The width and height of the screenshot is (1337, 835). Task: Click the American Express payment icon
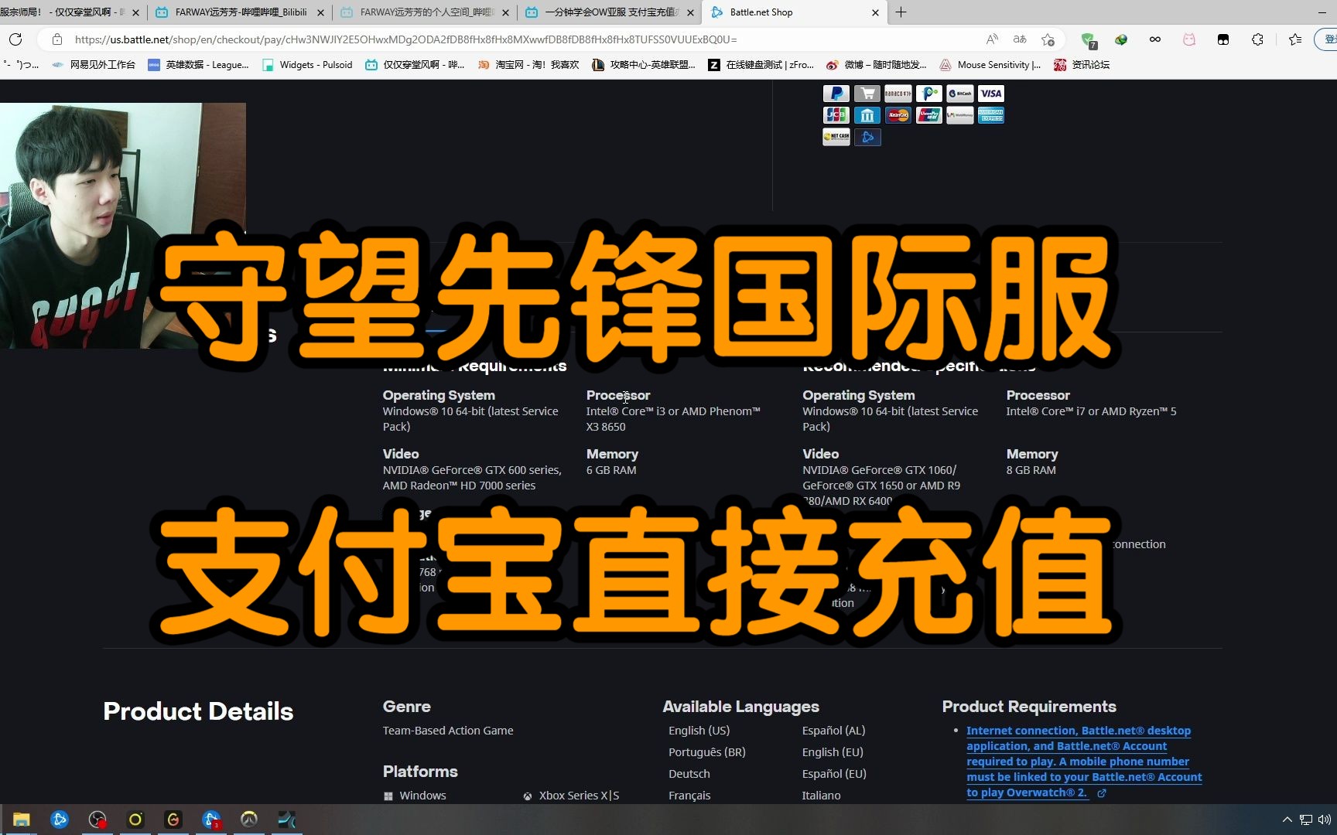(x=990, y=115)
